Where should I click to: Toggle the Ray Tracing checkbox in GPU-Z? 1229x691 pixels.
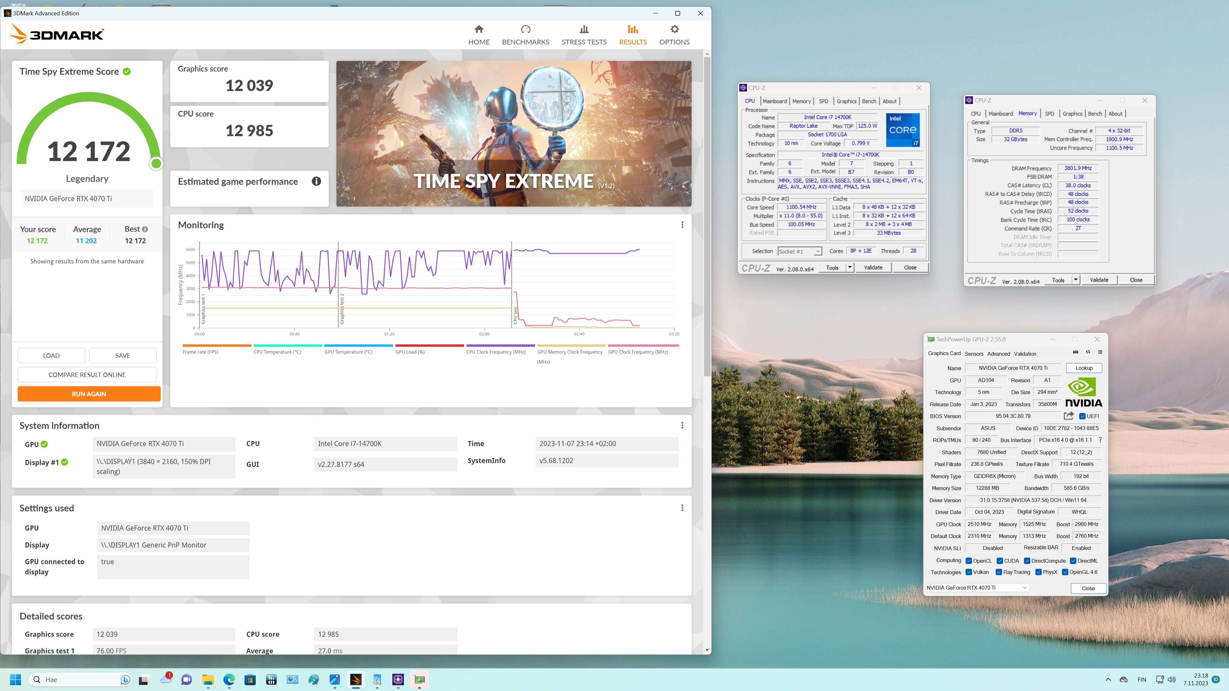(999, 572)
